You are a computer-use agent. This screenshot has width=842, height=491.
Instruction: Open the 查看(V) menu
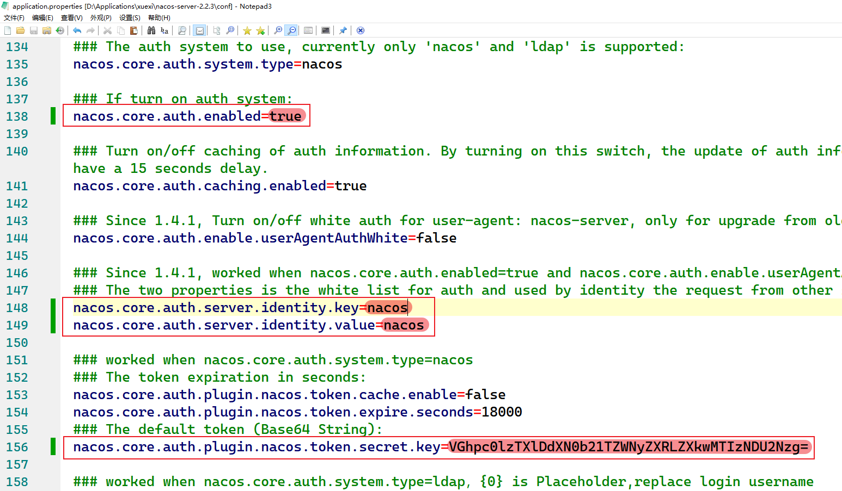[71, 17]
